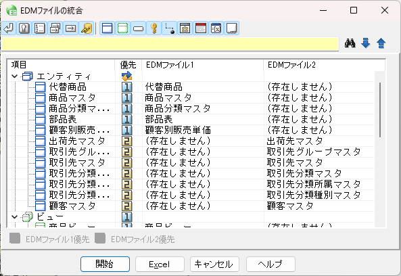
Task: Click 顧客別販売単価 in EDMファイル1 column
Action: click(178, 130)
